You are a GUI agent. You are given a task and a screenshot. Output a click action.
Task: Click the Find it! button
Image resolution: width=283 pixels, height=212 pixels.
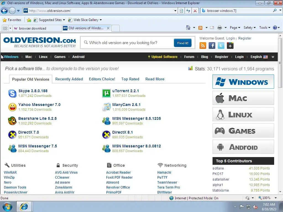coord(183,43)
